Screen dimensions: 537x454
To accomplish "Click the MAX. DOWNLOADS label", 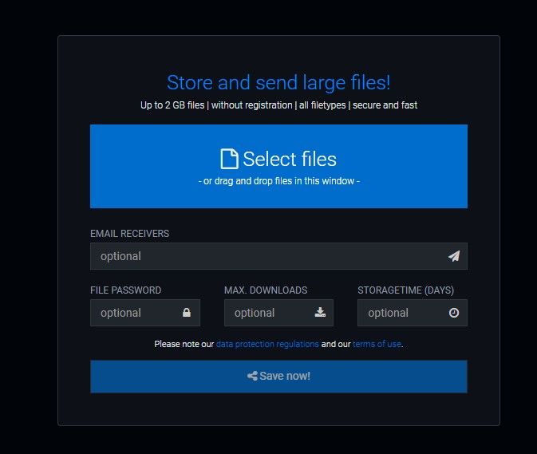I will click(266, 290).
